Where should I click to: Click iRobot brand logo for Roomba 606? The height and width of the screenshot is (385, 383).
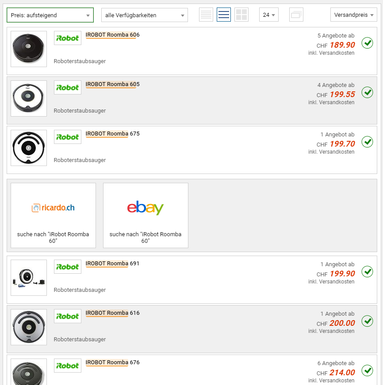click(x=68, y=38)
